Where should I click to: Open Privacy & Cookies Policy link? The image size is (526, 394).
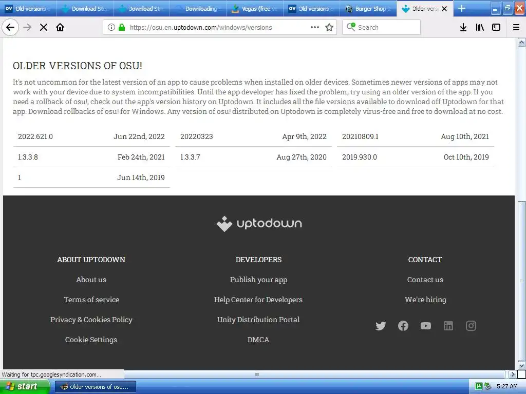click(x=91, y=320)
